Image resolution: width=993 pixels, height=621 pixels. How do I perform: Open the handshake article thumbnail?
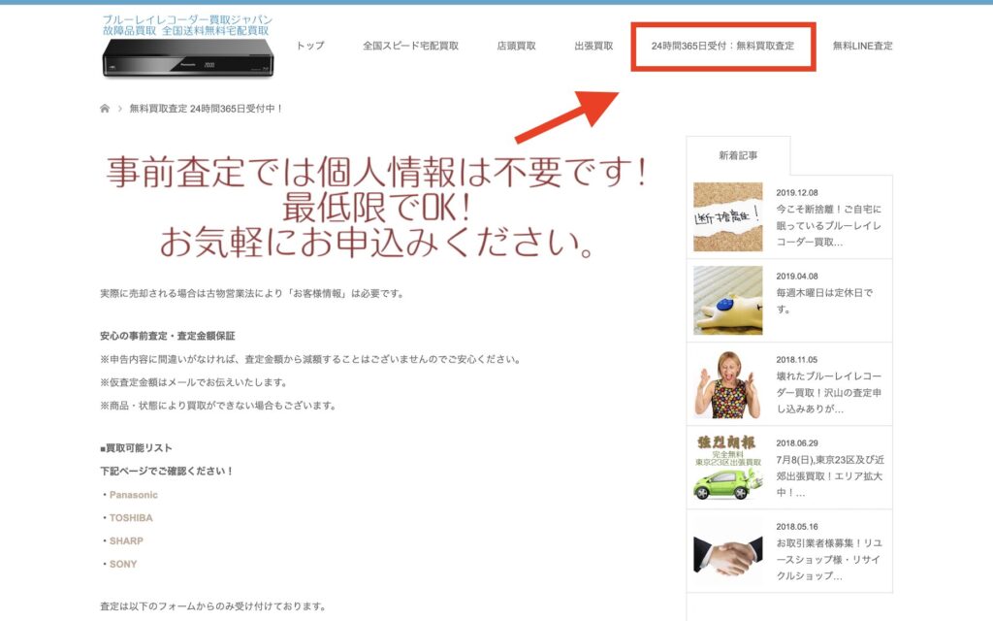pyautogui.click(x=727, y=550)
